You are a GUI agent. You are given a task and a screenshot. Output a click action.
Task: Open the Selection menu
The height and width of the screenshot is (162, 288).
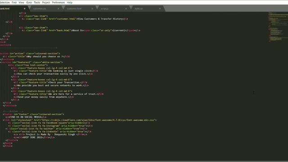tap(4, 3)
